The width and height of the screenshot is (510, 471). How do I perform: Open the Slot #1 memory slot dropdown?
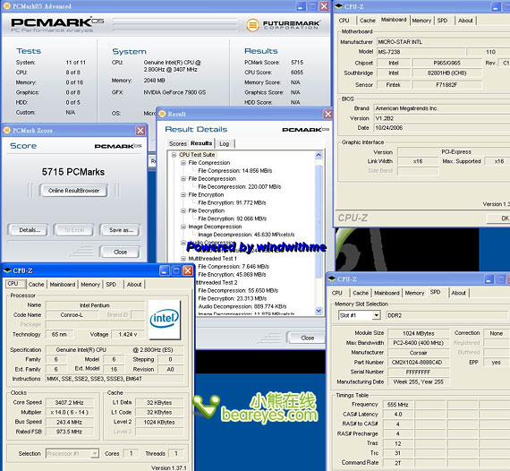click(x=377, y=315)
